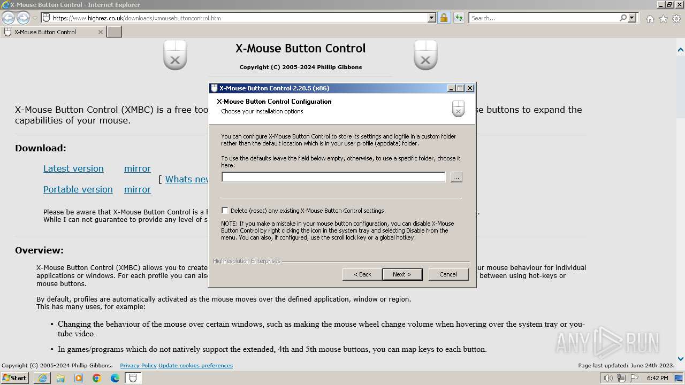Click the refresh page icon
Image resolution: width=685 pixels, height=385 pixels.
click(459, 18)
